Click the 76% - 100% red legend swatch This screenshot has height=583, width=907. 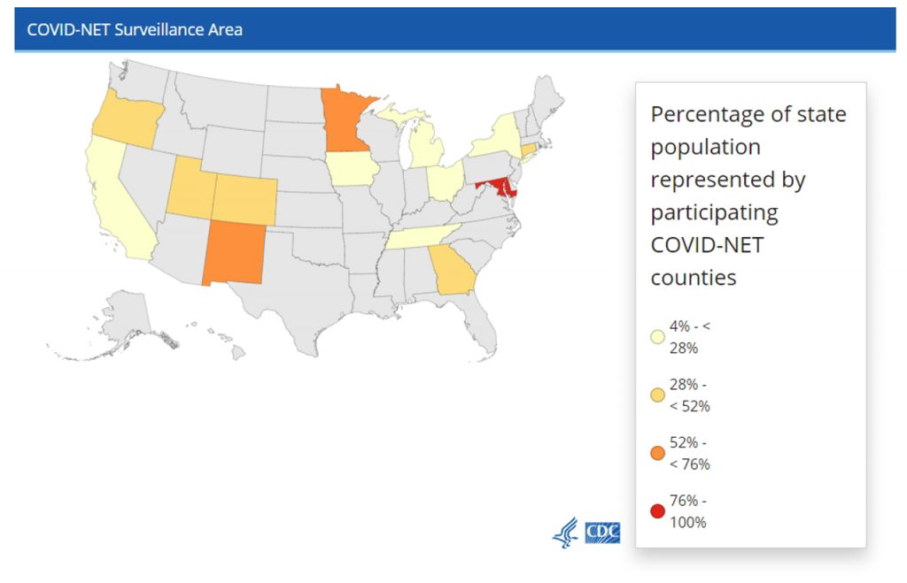coord(658,511)
